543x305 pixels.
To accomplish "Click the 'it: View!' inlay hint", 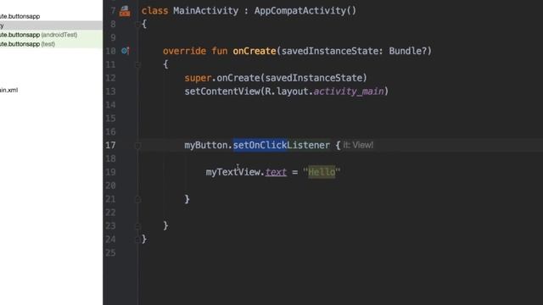I will [358, 145].
